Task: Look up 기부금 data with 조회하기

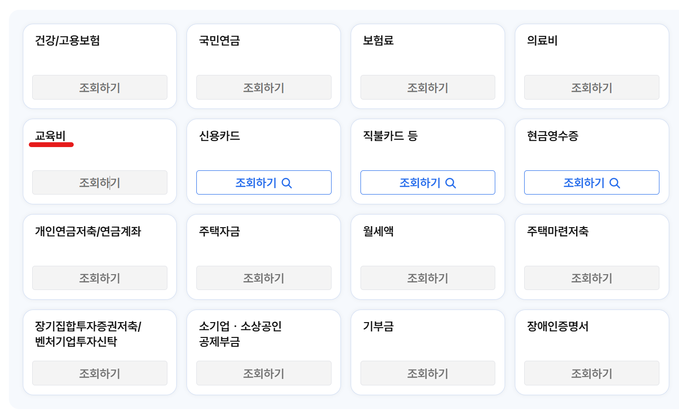Action: click(x=428, y=373)
